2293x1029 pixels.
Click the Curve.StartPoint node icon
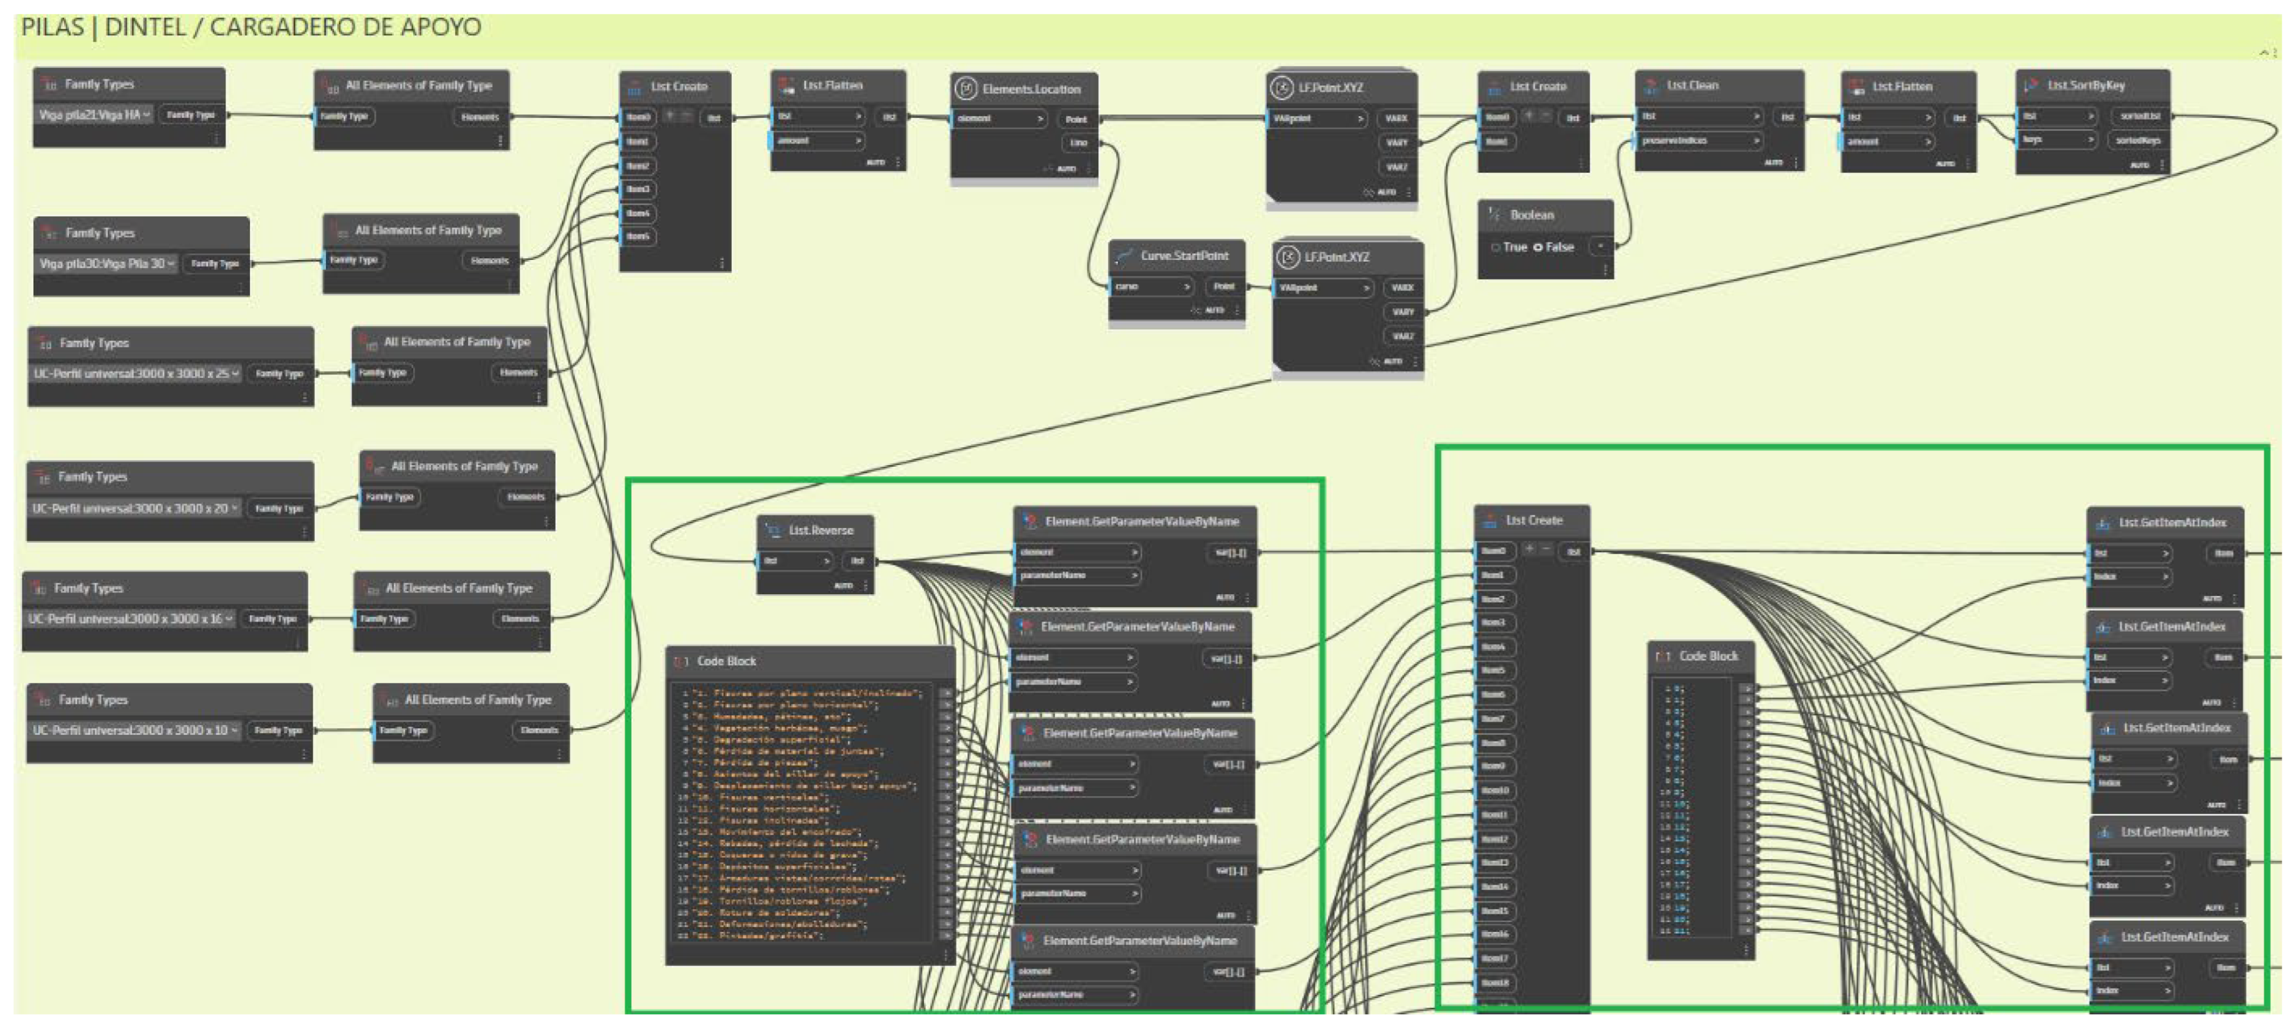pyautogui.click(x=1124, y=256)
